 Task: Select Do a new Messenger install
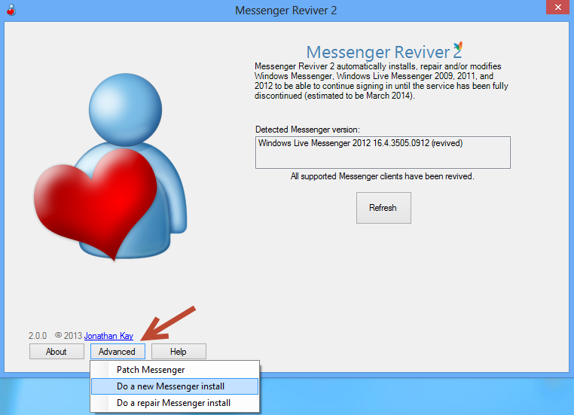coord(175,386)
